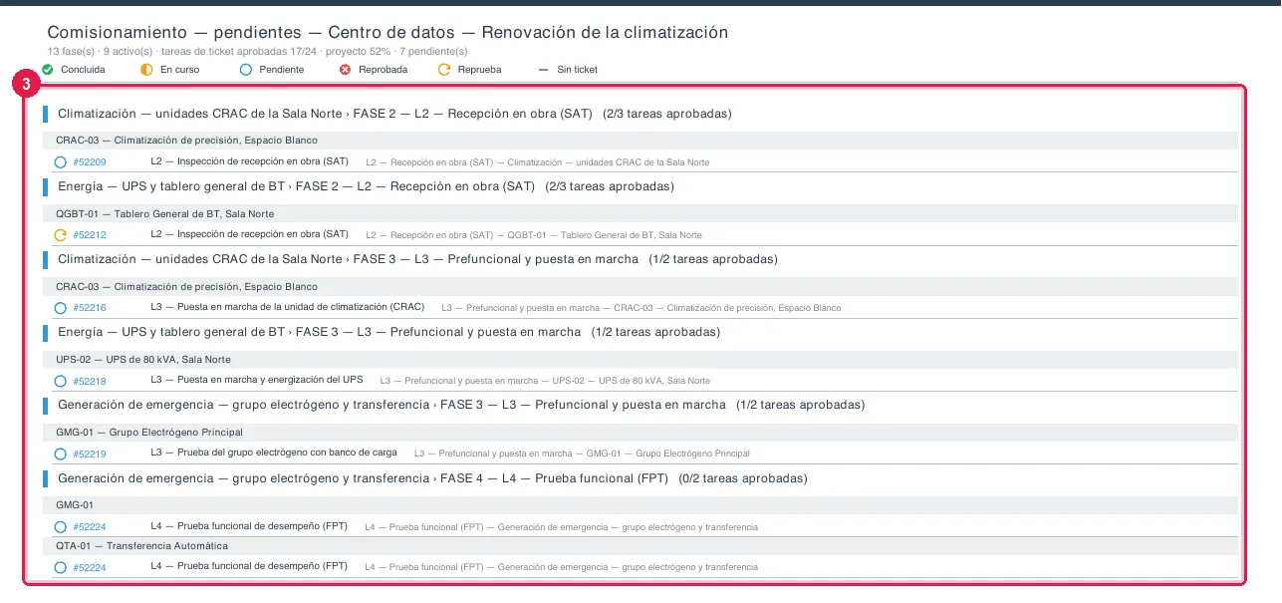Click the L4 Prueba funcional de desempeño task under GMG-01
1282x603 pixels.
pyautogui.click(x=249, y=526)
